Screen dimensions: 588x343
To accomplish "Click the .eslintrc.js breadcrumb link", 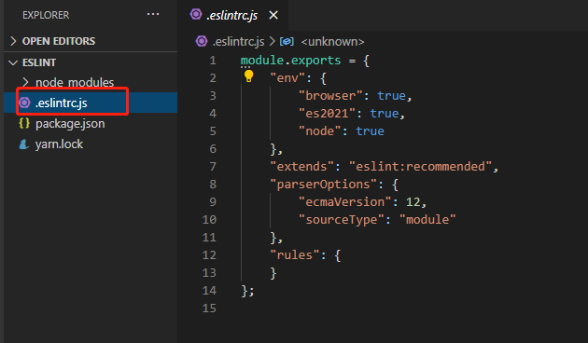I will point(239,42).
